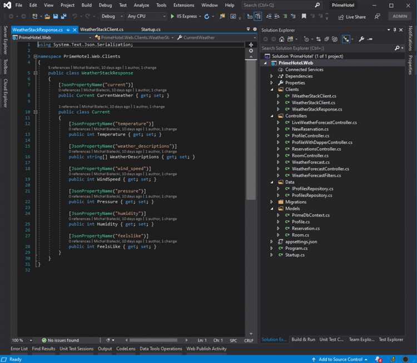Click the ADMIN button
417x363 pixels.
[400, 16]
